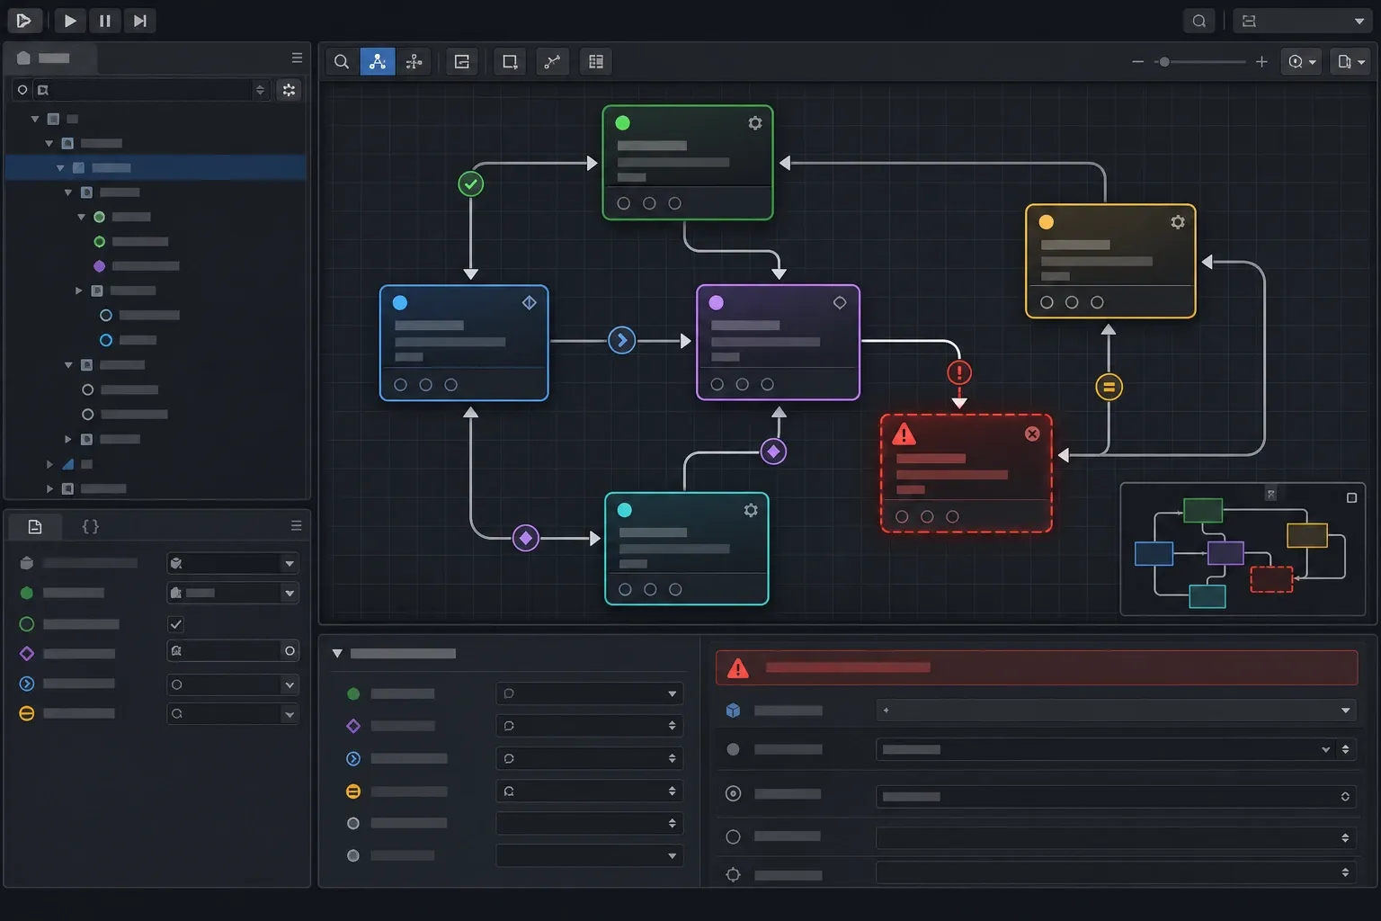Toggle the collapse square on minimap
Image resolution: width=1381 pixels, height=921 pixels.
1351,497
